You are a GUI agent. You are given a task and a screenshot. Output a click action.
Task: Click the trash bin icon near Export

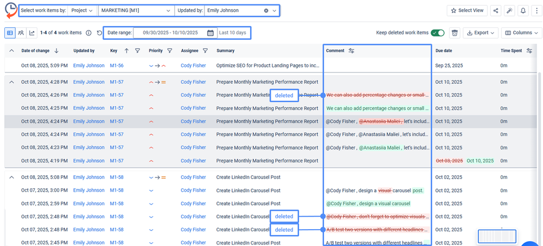(454, 33)
